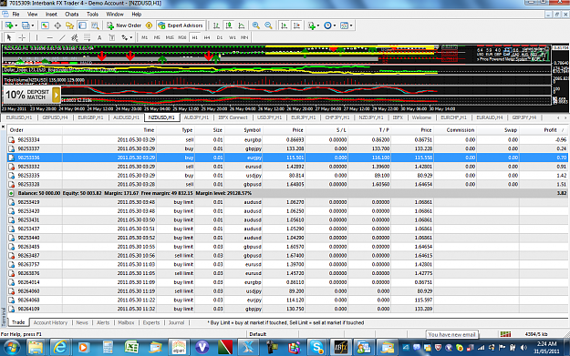Click the Periods clock icon
Image resolution: width=570 pixels, height=356 pixels.
(327, 25)
